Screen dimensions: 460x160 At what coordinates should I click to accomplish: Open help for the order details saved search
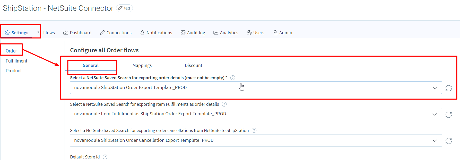pyautogui.click(x=233, y=78)
